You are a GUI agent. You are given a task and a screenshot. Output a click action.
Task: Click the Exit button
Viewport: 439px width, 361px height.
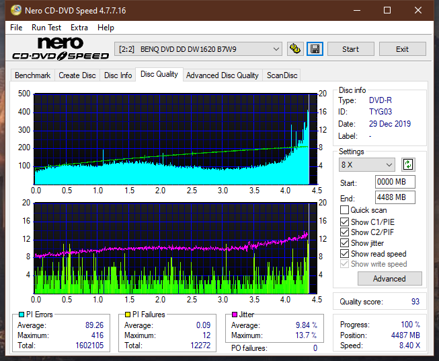402,49
